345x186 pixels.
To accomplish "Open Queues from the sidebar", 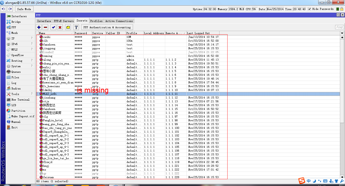I will point(20,72).
